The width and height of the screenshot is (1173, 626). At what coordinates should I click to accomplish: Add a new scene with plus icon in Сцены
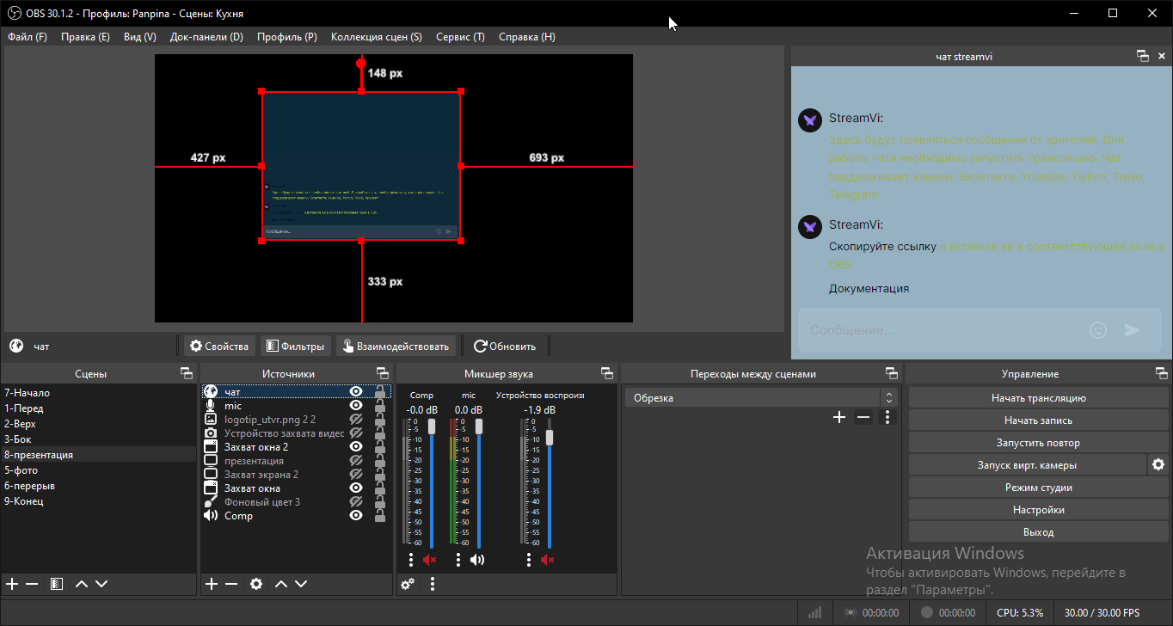[x=12, y=584]
